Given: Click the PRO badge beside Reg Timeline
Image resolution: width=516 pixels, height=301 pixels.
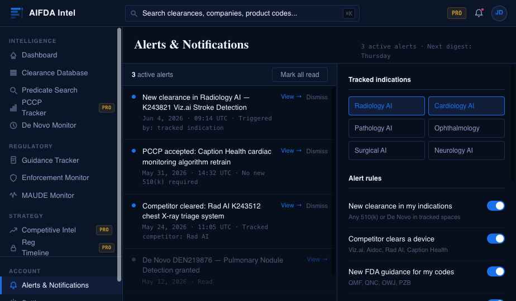Looking at the screenshot, I should click(106, 247).
